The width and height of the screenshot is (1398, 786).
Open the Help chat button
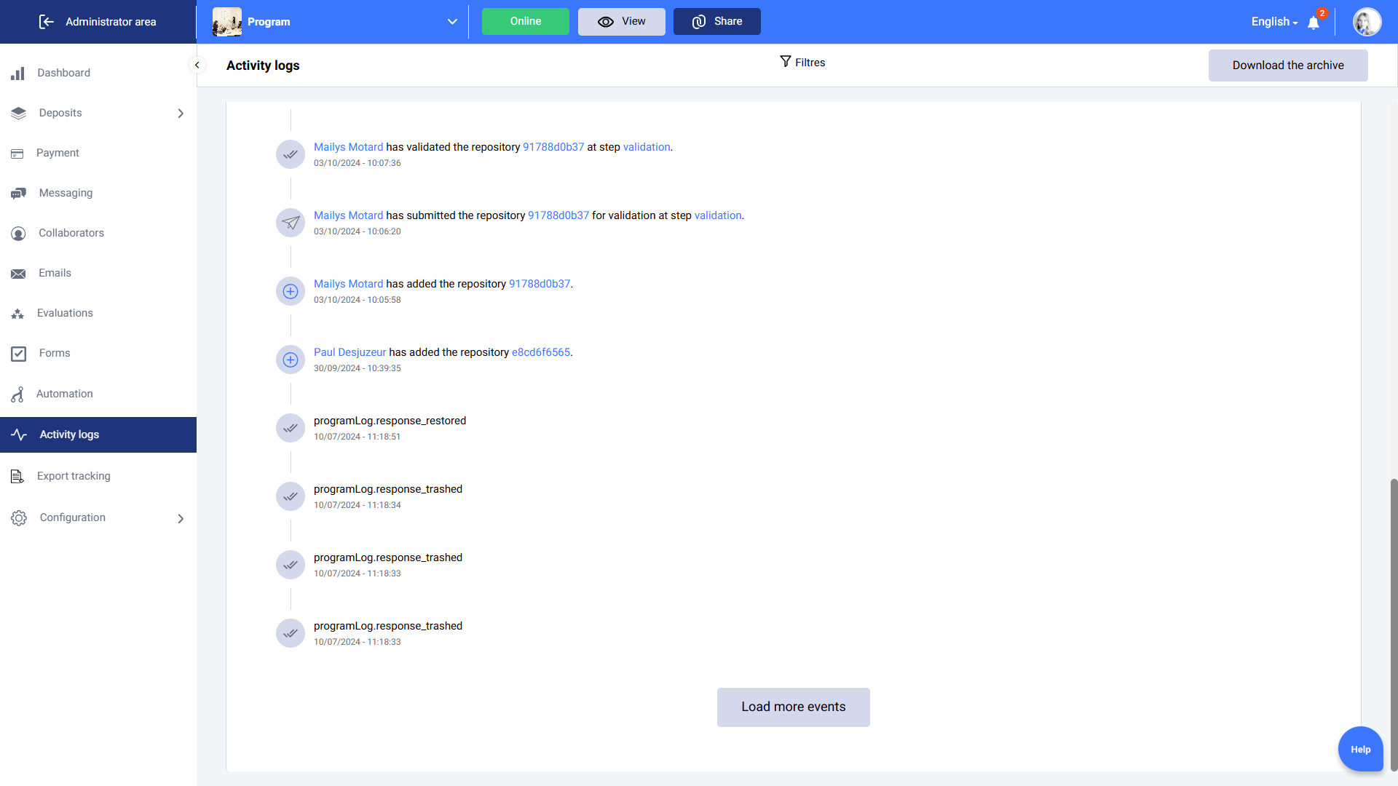click(1360, 749)
